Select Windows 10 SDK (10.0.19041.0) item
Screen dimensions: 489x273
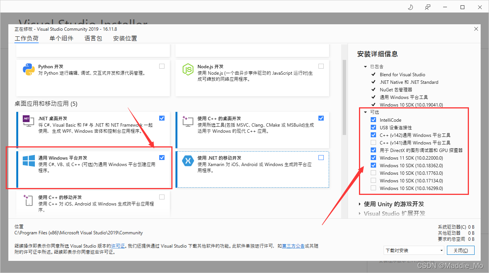click(x=411, y=105)
